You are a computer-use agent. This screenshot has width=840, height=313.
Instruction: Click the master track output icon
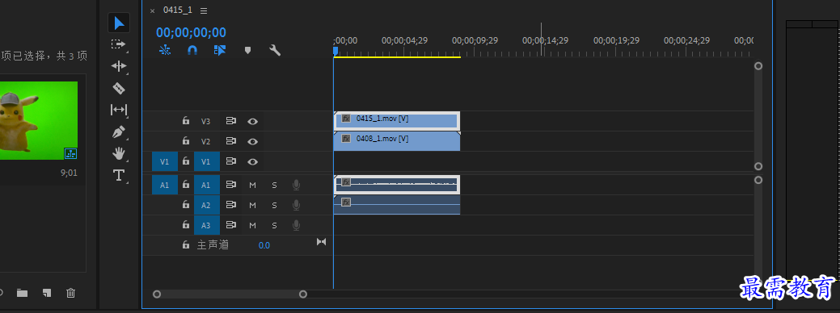[x=322, y=241]
